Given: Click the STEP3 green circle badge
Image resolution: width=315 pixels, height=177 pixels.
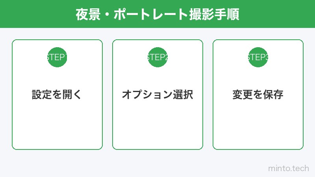Looking at the screenshot, I should pos(258,57).
